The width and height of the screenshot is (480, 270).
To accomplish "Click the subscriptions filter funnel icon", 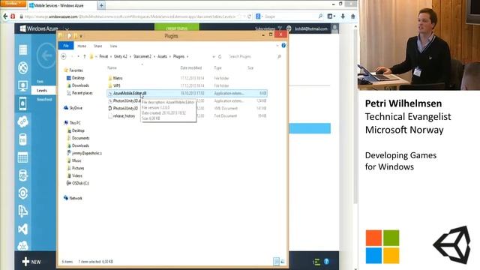I will [280, 28].
